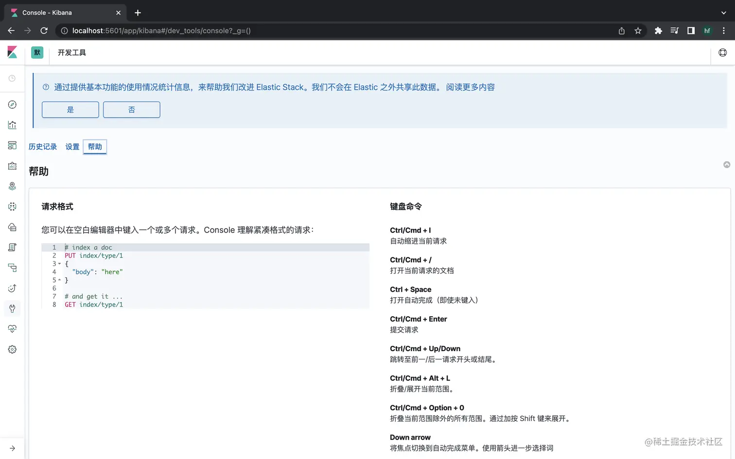Click 是 to accept telemetry

coord(70,110)
